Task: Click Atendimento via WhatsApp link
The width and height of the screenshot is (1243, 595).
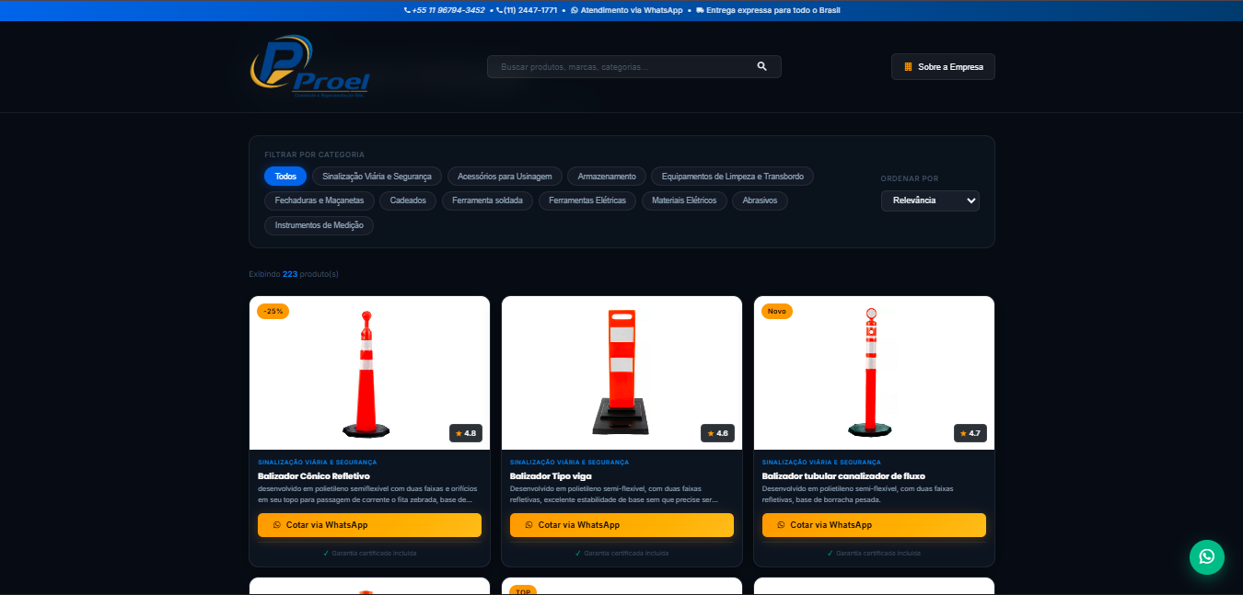Action: pos(632,10)
